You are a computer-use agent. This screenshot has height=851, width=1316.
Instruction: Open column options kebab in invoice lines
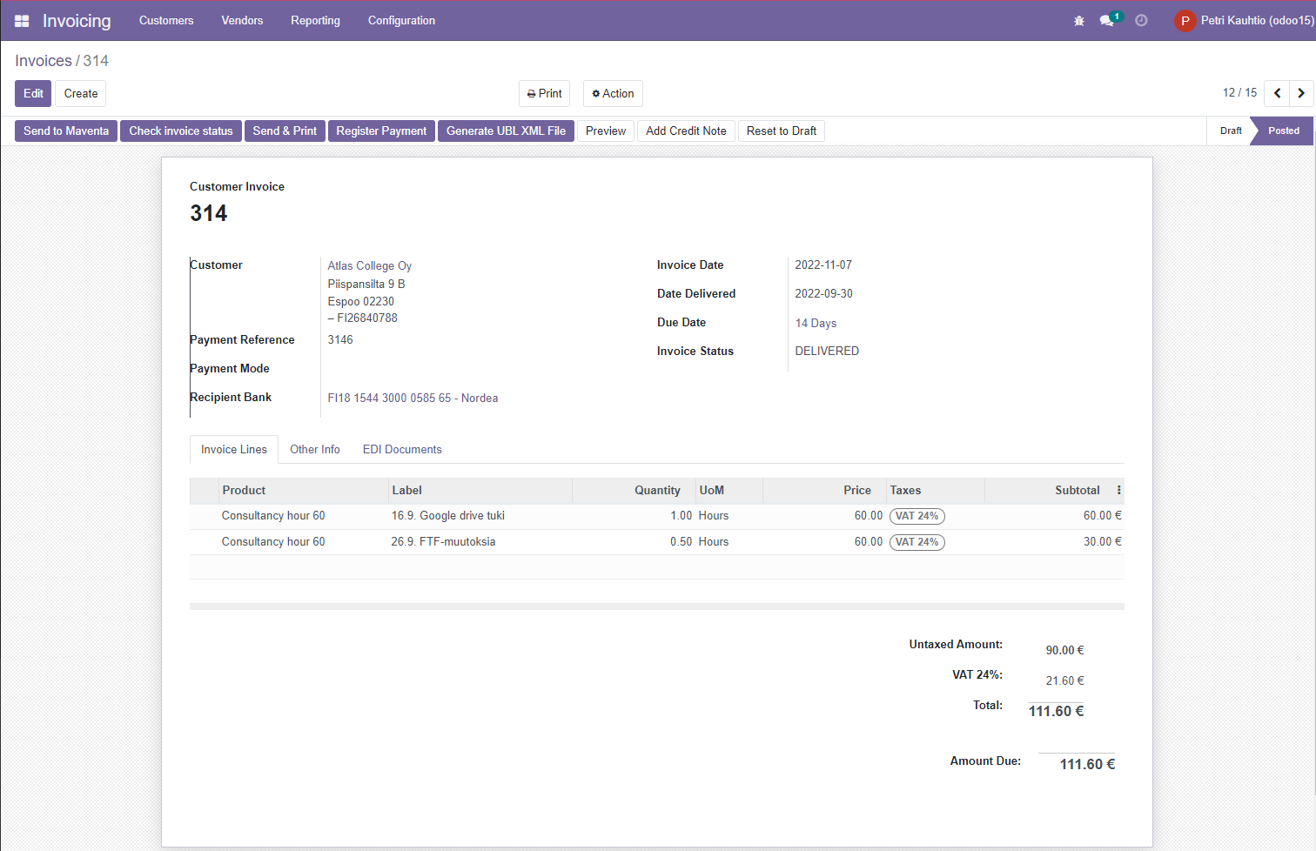click(1118, 491)
